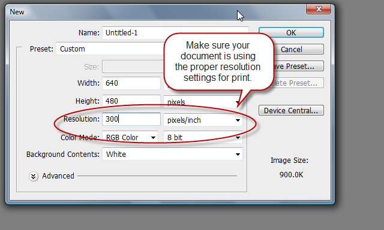Click the Width field showing 640

[x=131, y=83]
